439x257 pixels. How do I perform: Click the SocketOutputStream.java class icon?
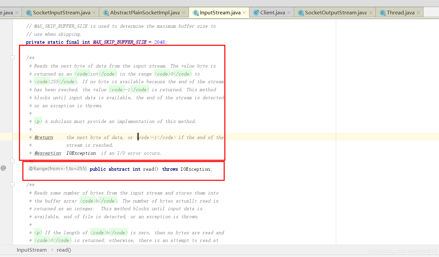point(301,13)
